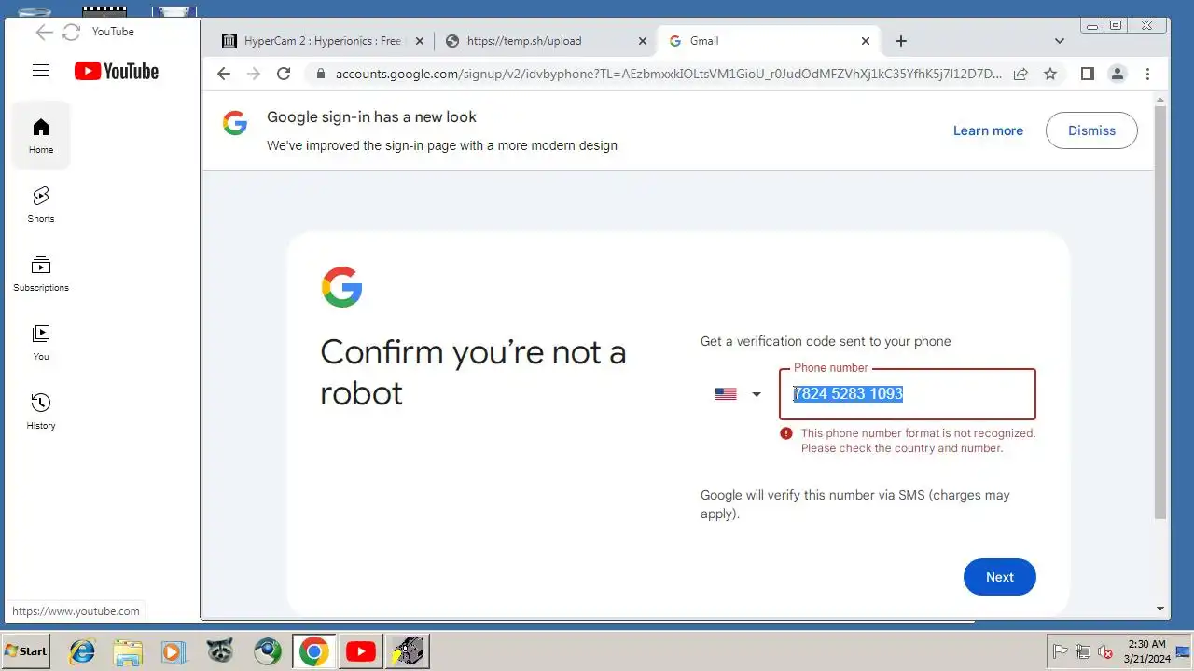Select the Gmail tab
The height and width of the screenshot is (671, 1194).
tap(770, 41)
